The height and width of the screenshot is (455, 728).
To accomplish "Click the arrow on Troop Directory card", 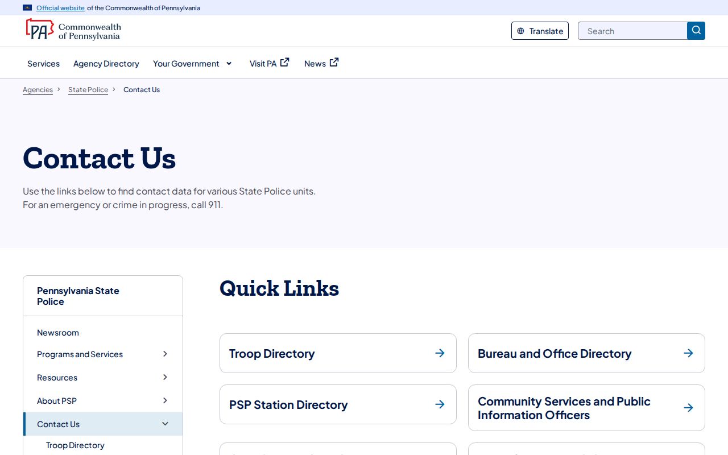I will 440,353.
